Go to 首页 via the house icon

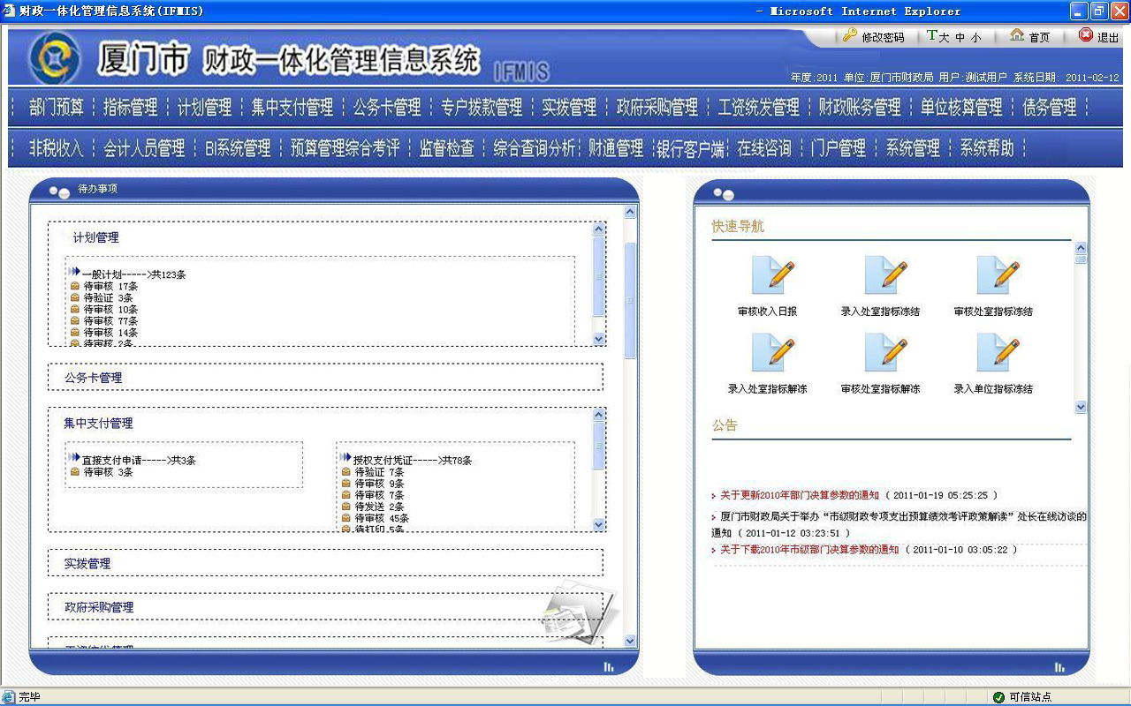(1017, 36)
